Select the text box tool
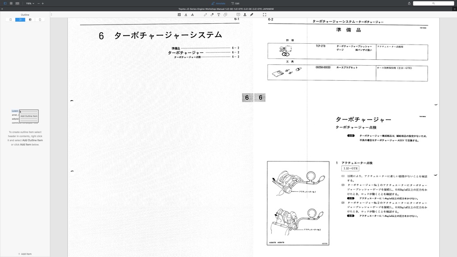Viewport: 457px width, 257px height. (x=219, y=15)
